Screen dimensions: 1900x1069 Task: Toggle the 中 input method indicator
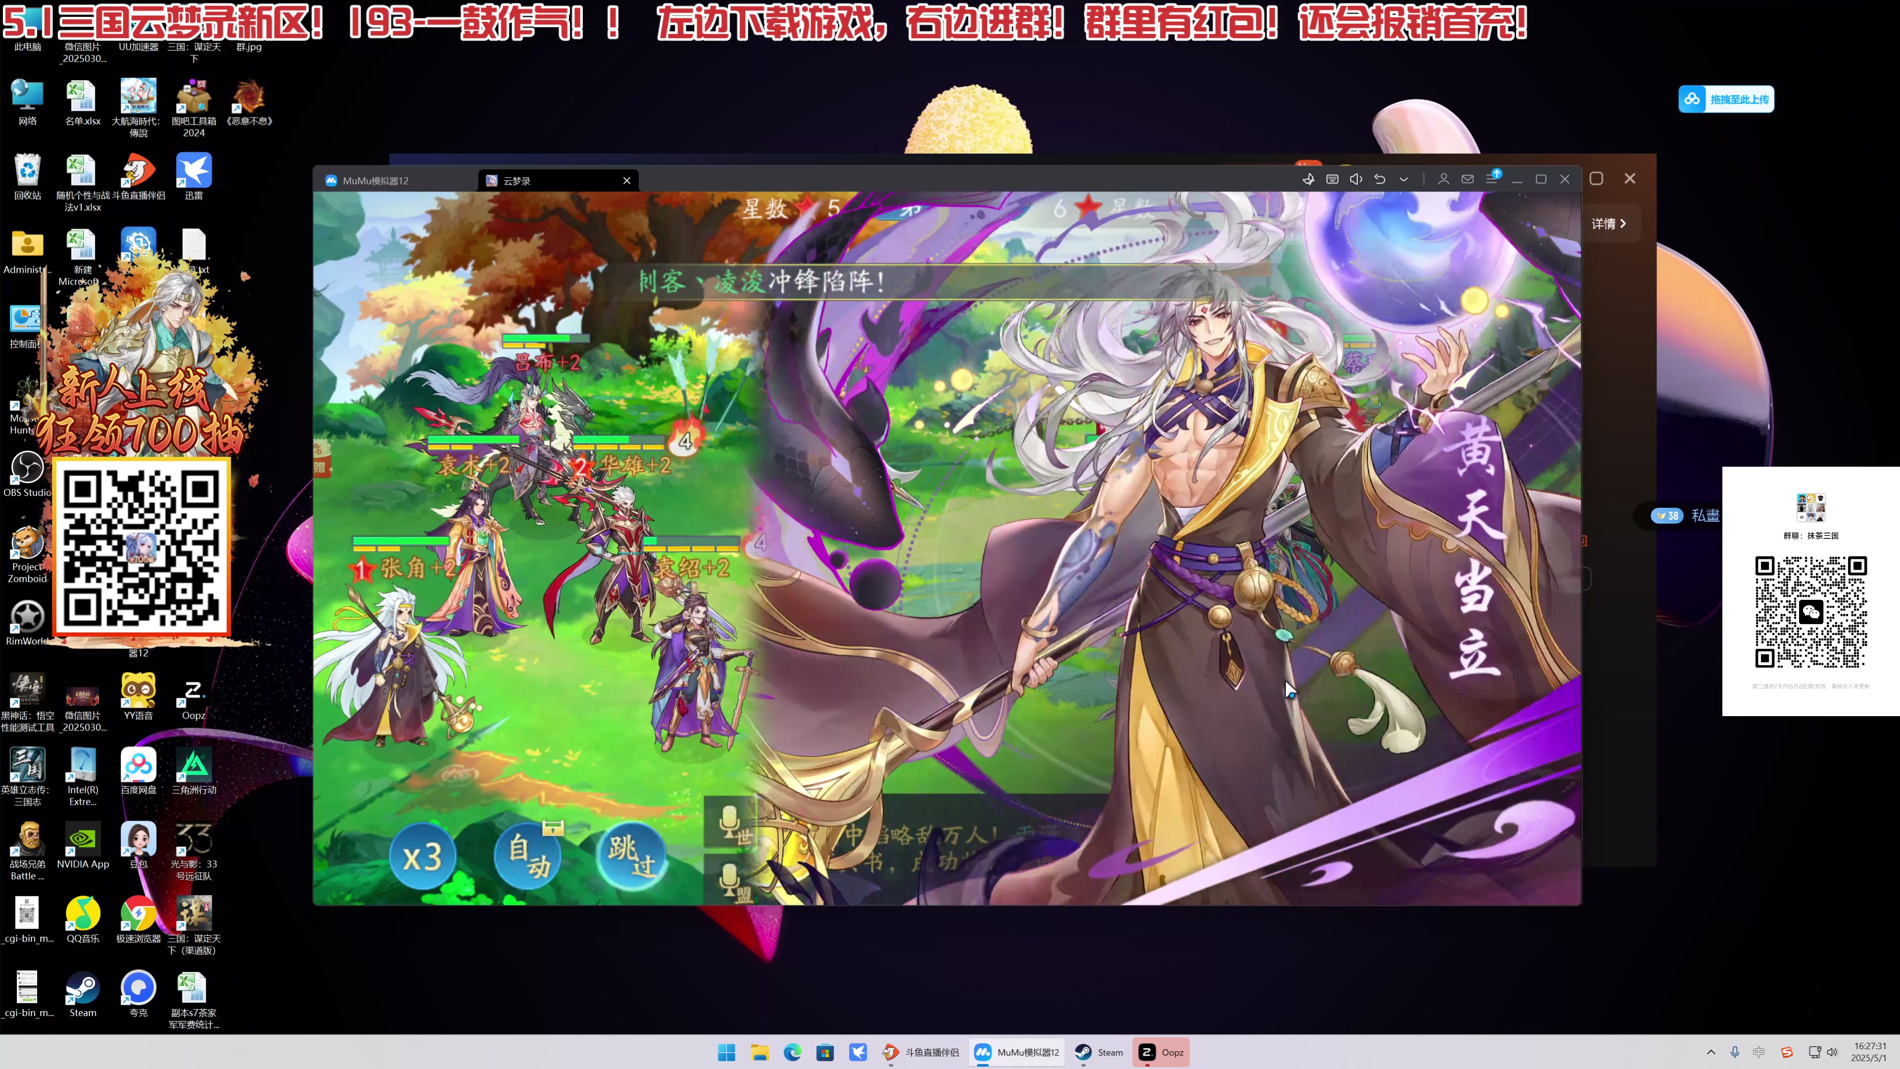click(x=1759, y=1052)
